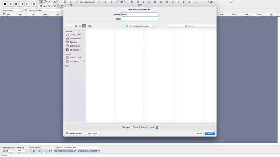Click in the Save As filename field

(140, 14)
